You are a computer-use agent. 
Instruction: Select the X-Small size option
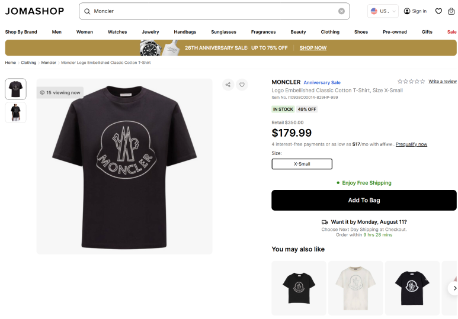tap(302, 164)
